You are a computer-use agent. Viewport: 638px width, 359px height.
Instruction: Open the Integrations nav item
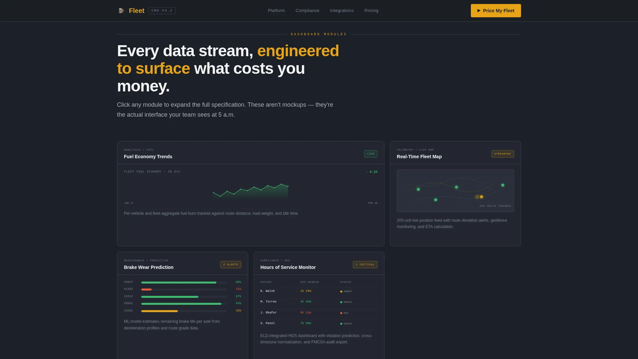pyautogui.click(x=342, y=11)
